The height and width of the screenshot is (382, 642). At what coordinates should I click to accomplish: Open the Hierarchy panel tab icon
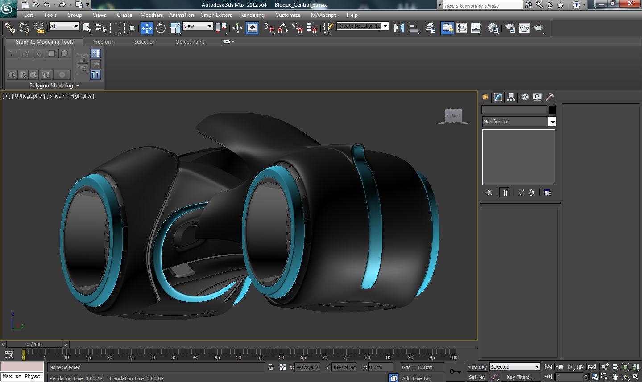pos(511,97)
